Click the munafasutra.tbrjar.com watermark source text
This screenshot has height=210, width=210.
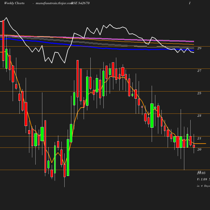(53, 3)
